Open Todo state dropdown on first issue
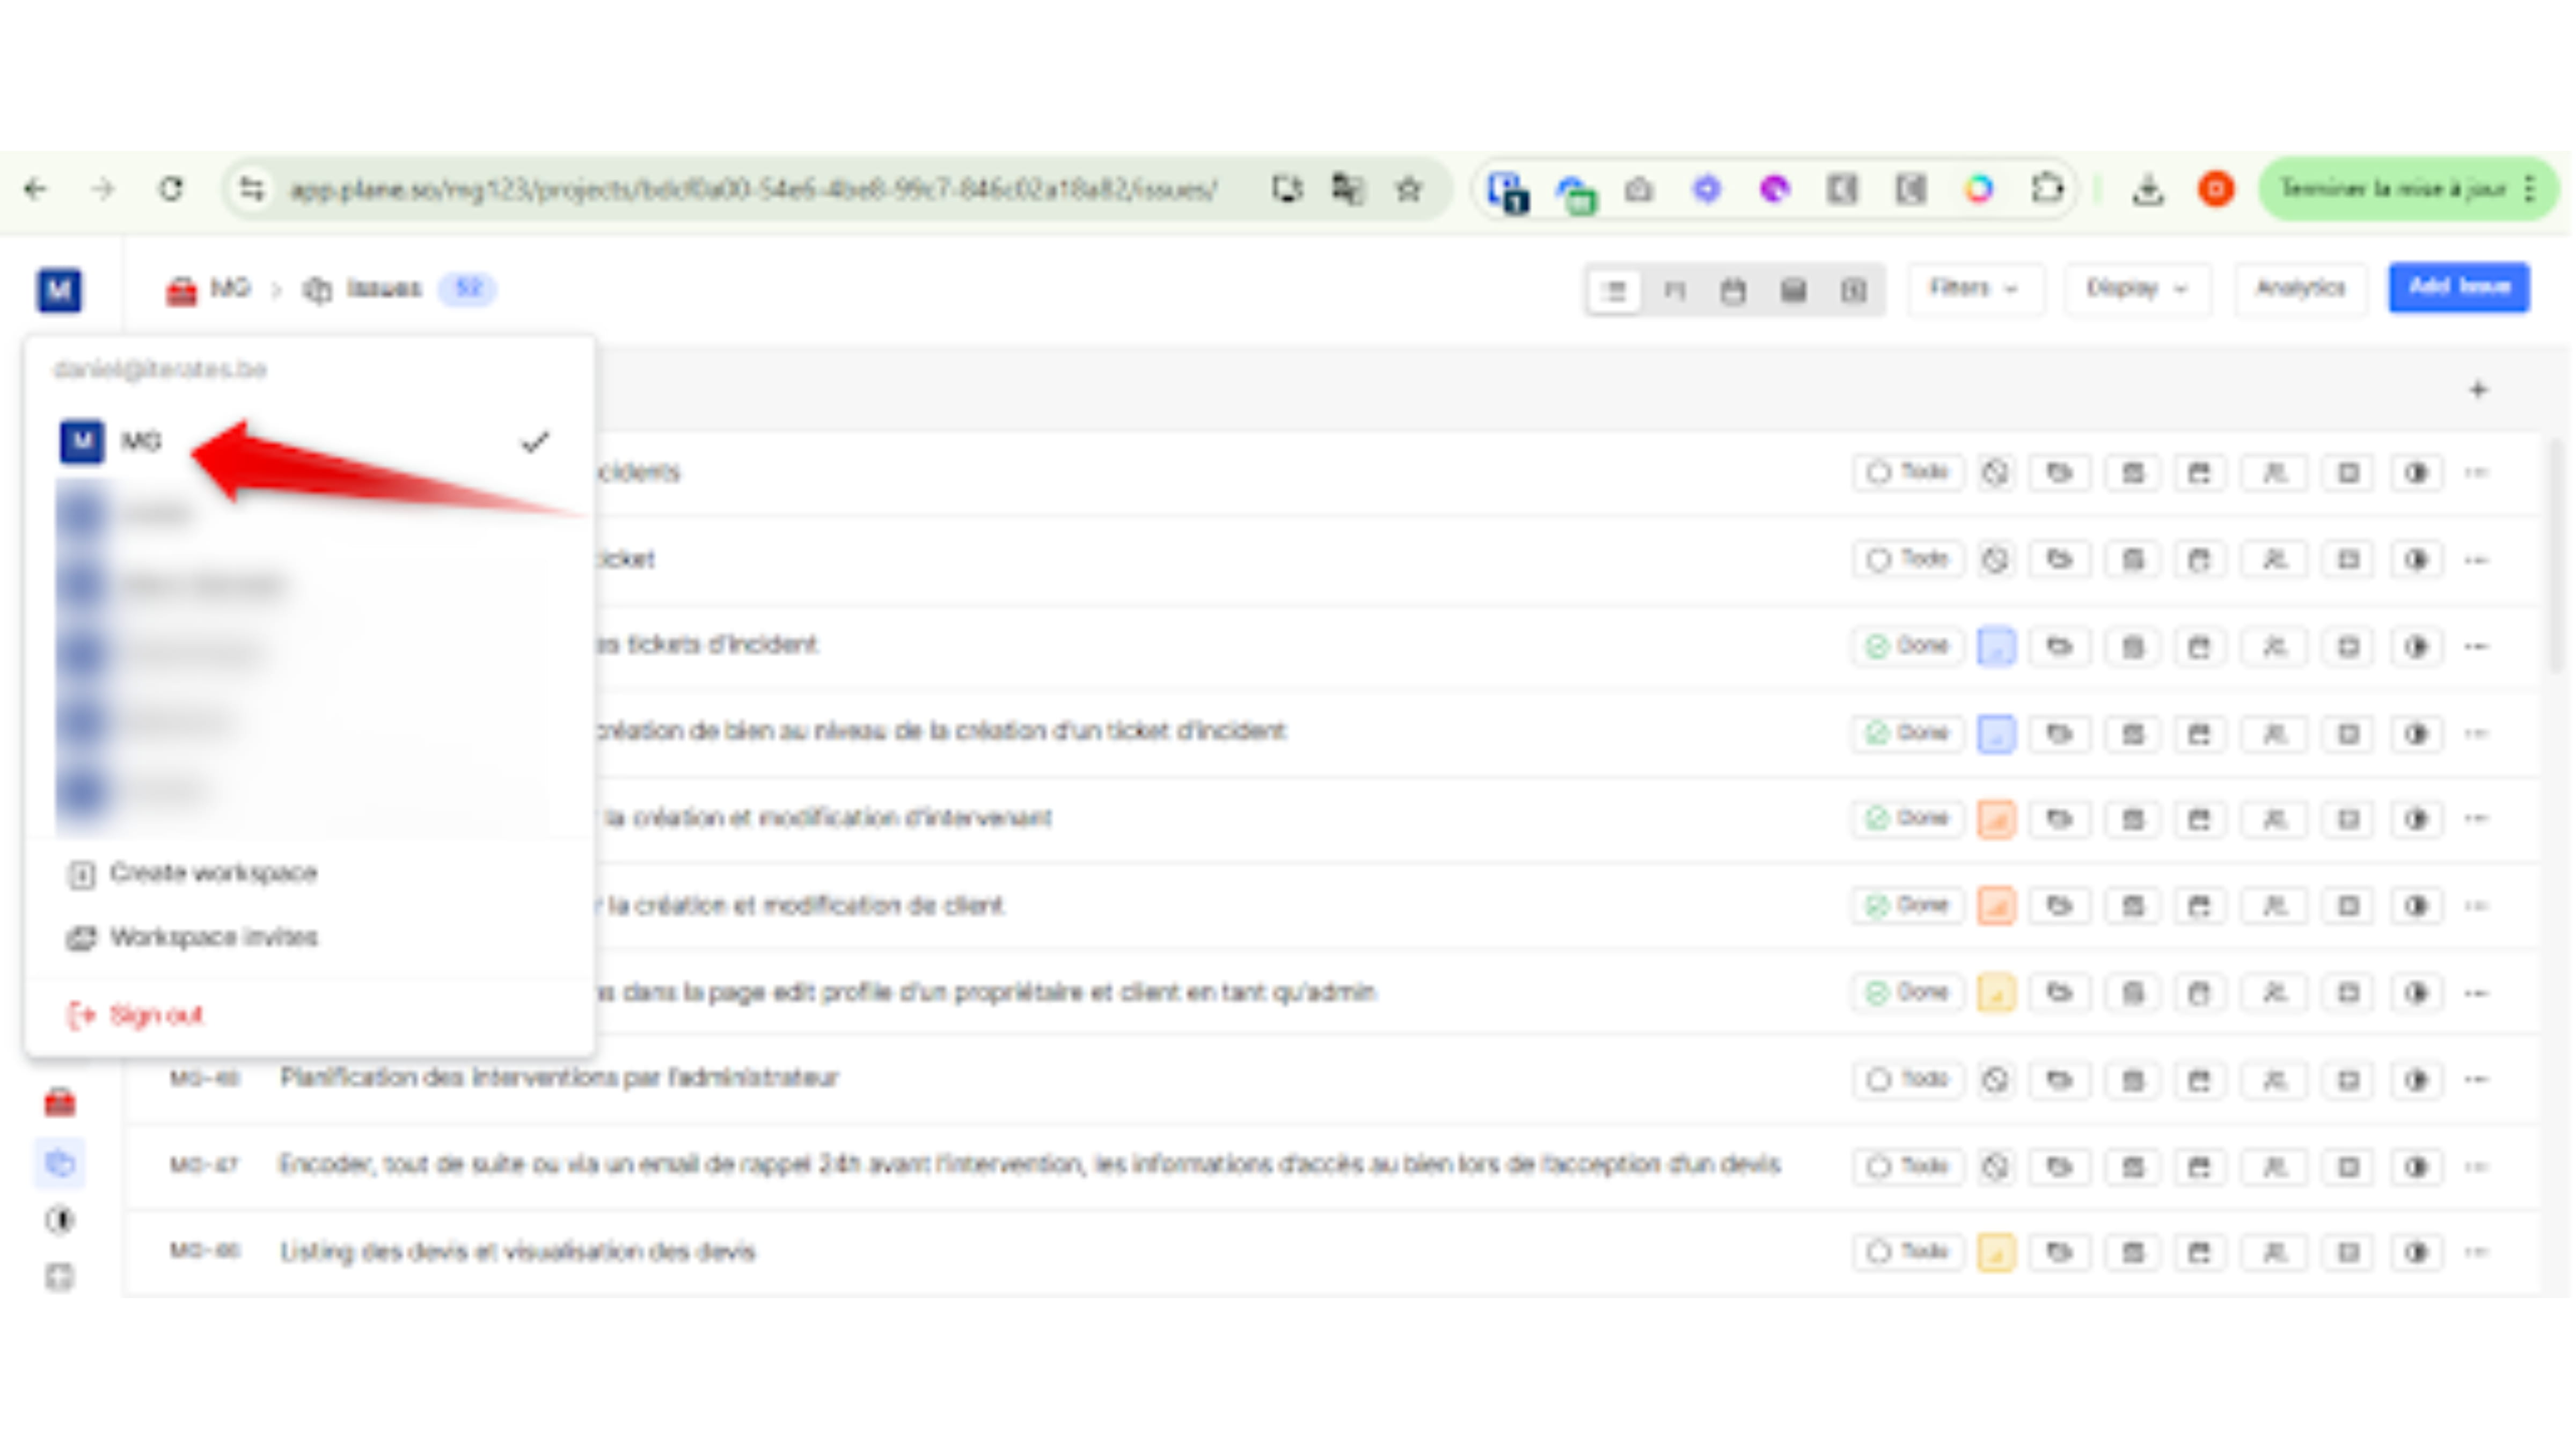 pyautogui.click(x=1907, y=472)
